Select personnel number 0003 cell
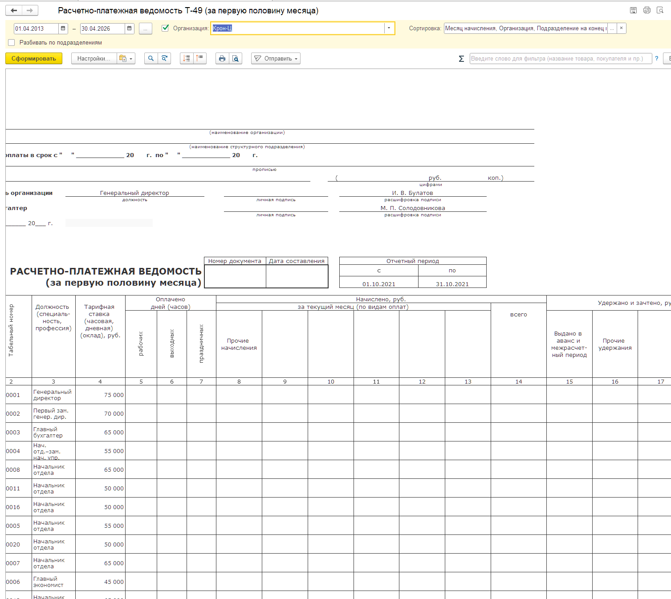The height and width of the screenshot is (599, 671). pos(19,432)
